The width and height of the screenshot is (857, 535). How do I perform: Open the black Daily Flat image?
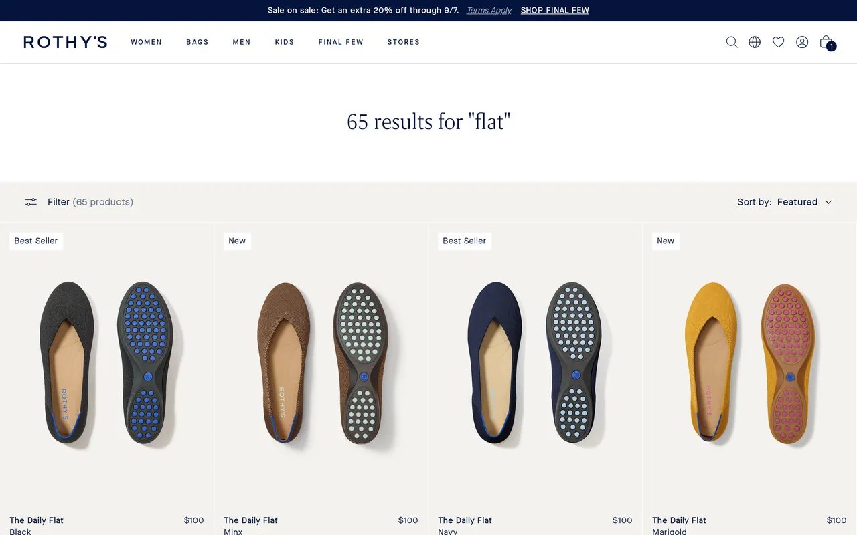tap(107, 366)
